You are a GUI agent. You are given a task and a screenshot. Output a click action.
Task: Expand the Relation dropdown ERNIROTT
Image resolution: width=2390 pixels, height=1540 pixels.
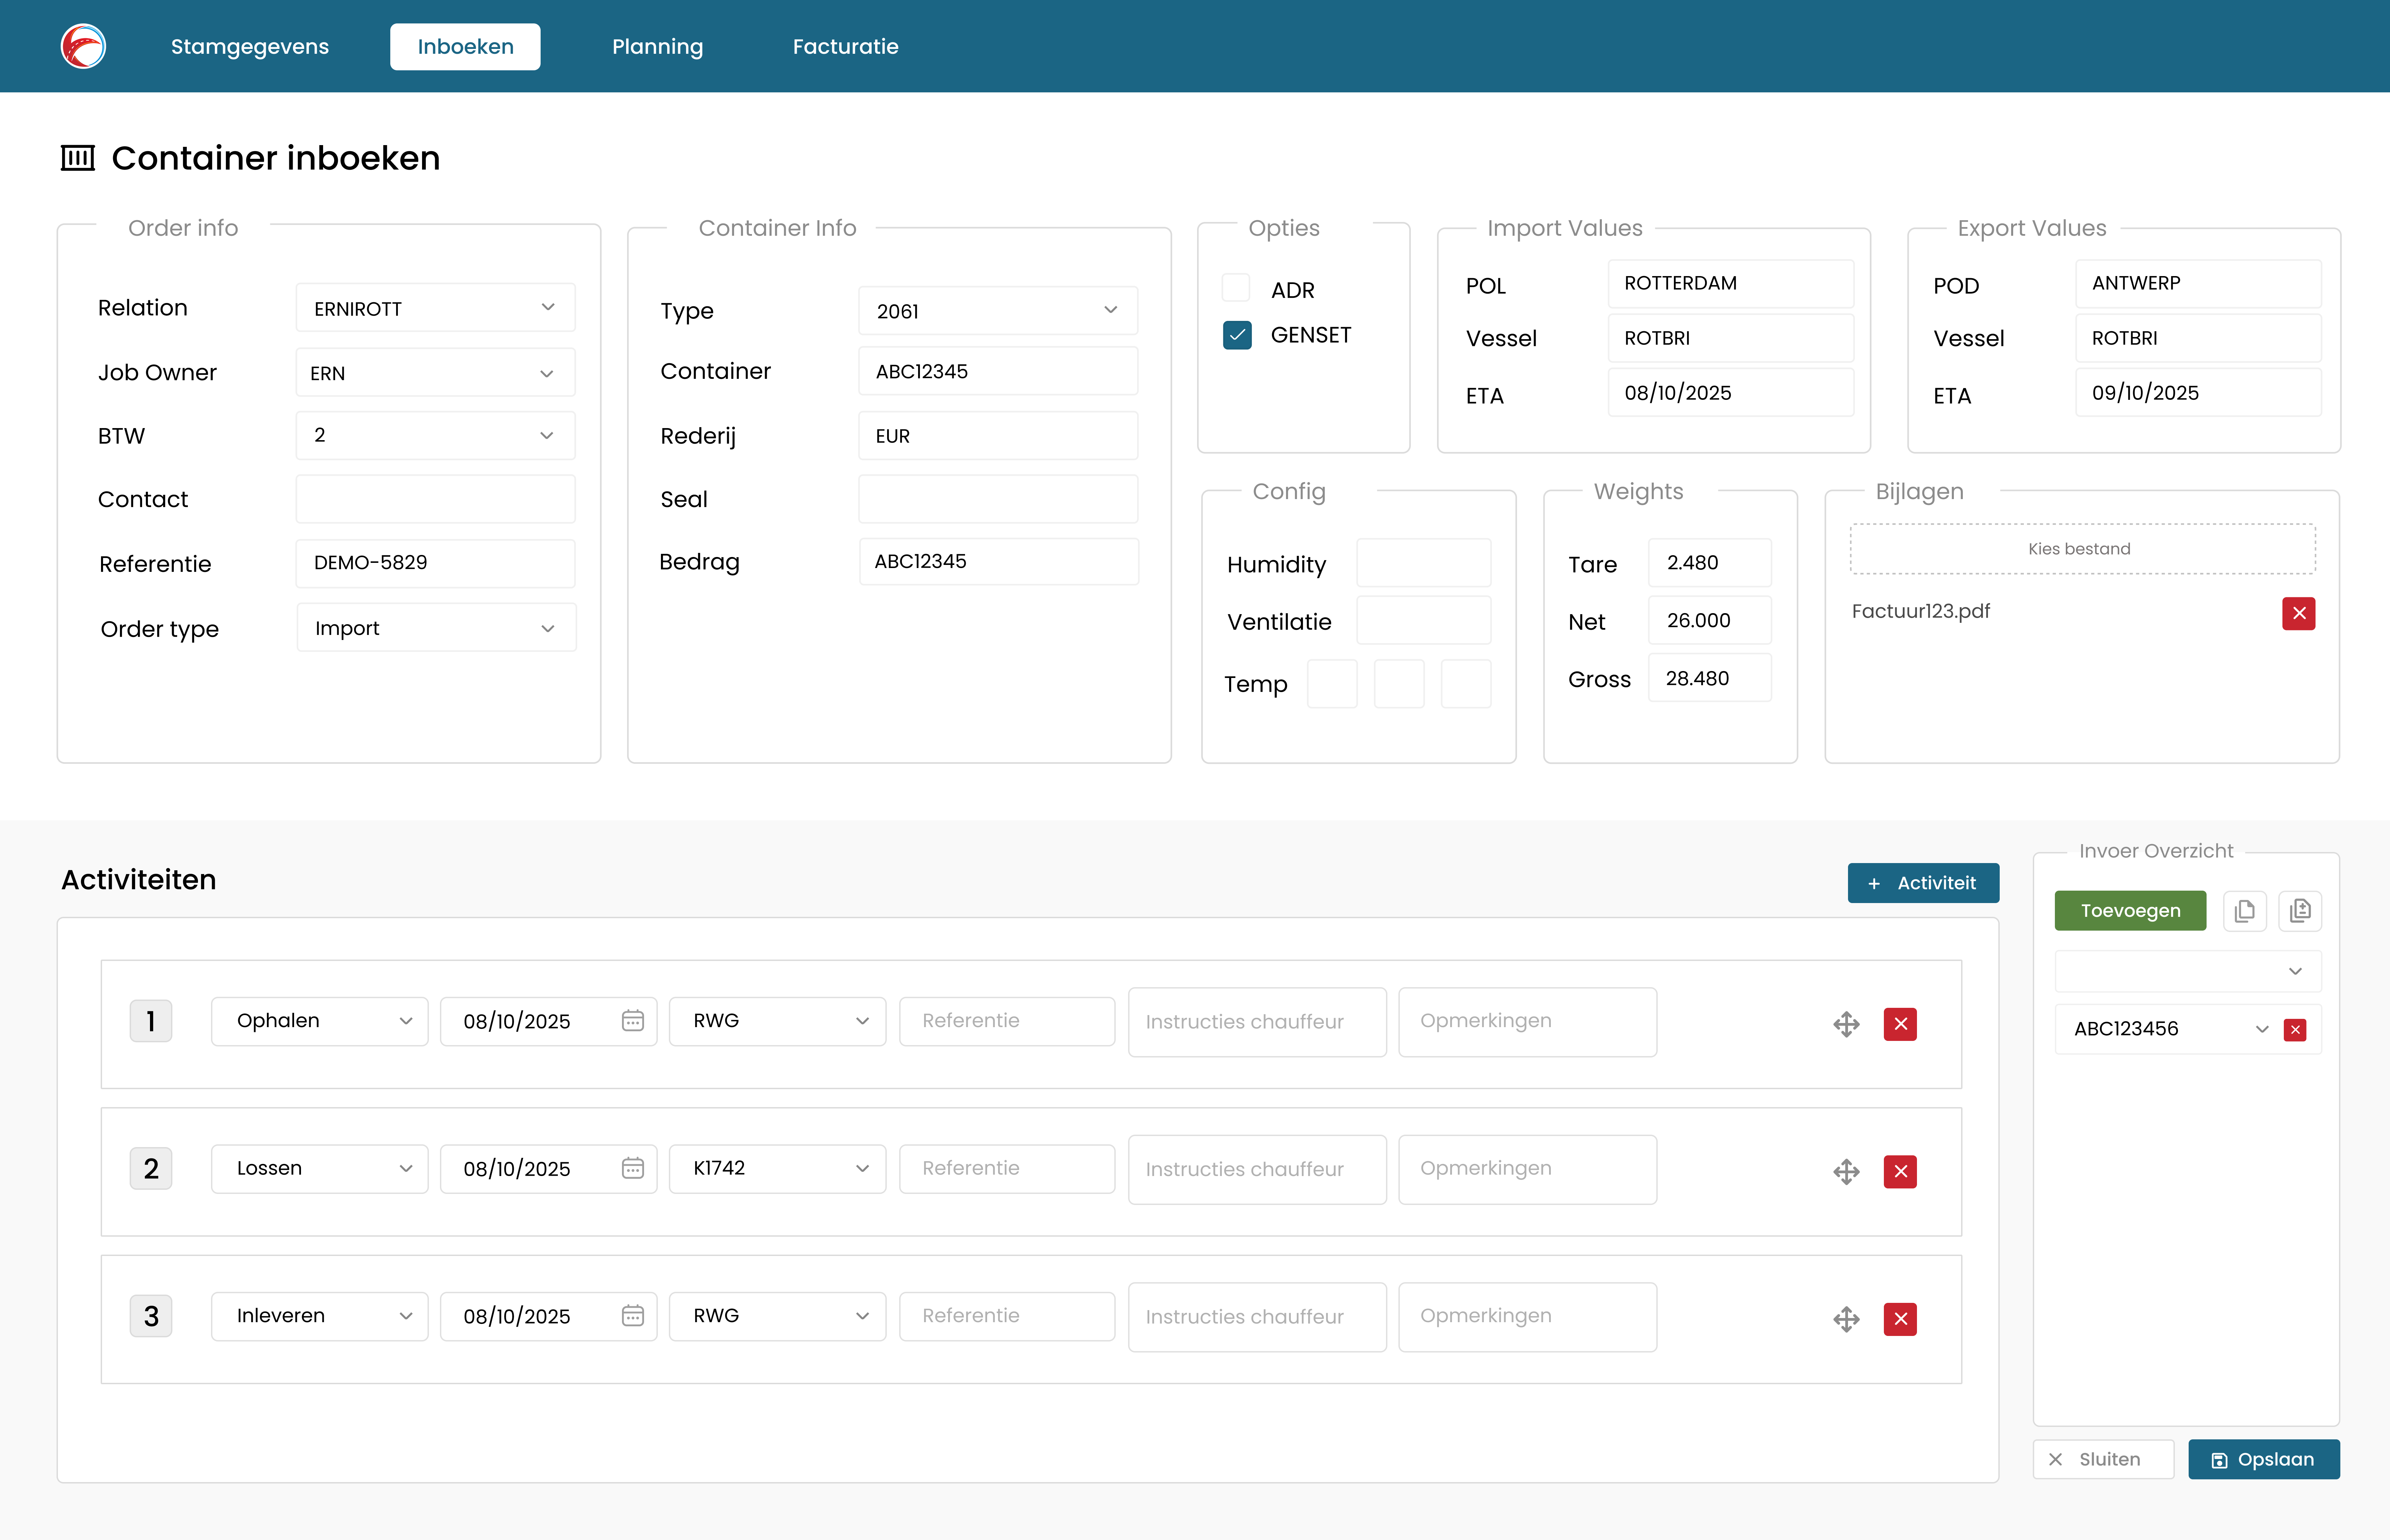(435, 308)
